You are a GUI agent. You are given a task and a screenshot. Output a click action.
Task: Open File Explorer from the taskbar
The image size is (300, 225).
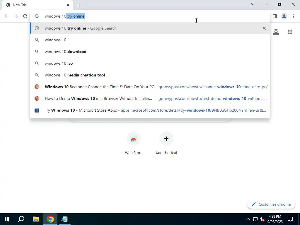[x=36, y=219]
